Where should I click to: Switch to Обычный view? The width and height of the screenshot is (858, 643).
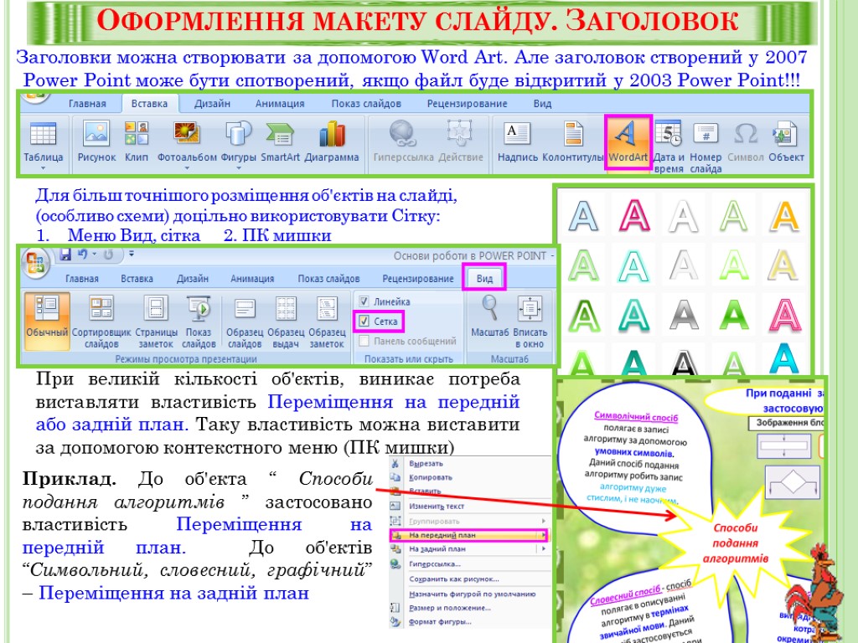coord(47,321)
